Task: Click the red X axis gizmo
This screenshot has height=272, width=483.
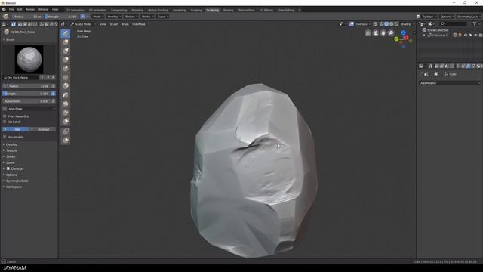Action: coord(406,38)
